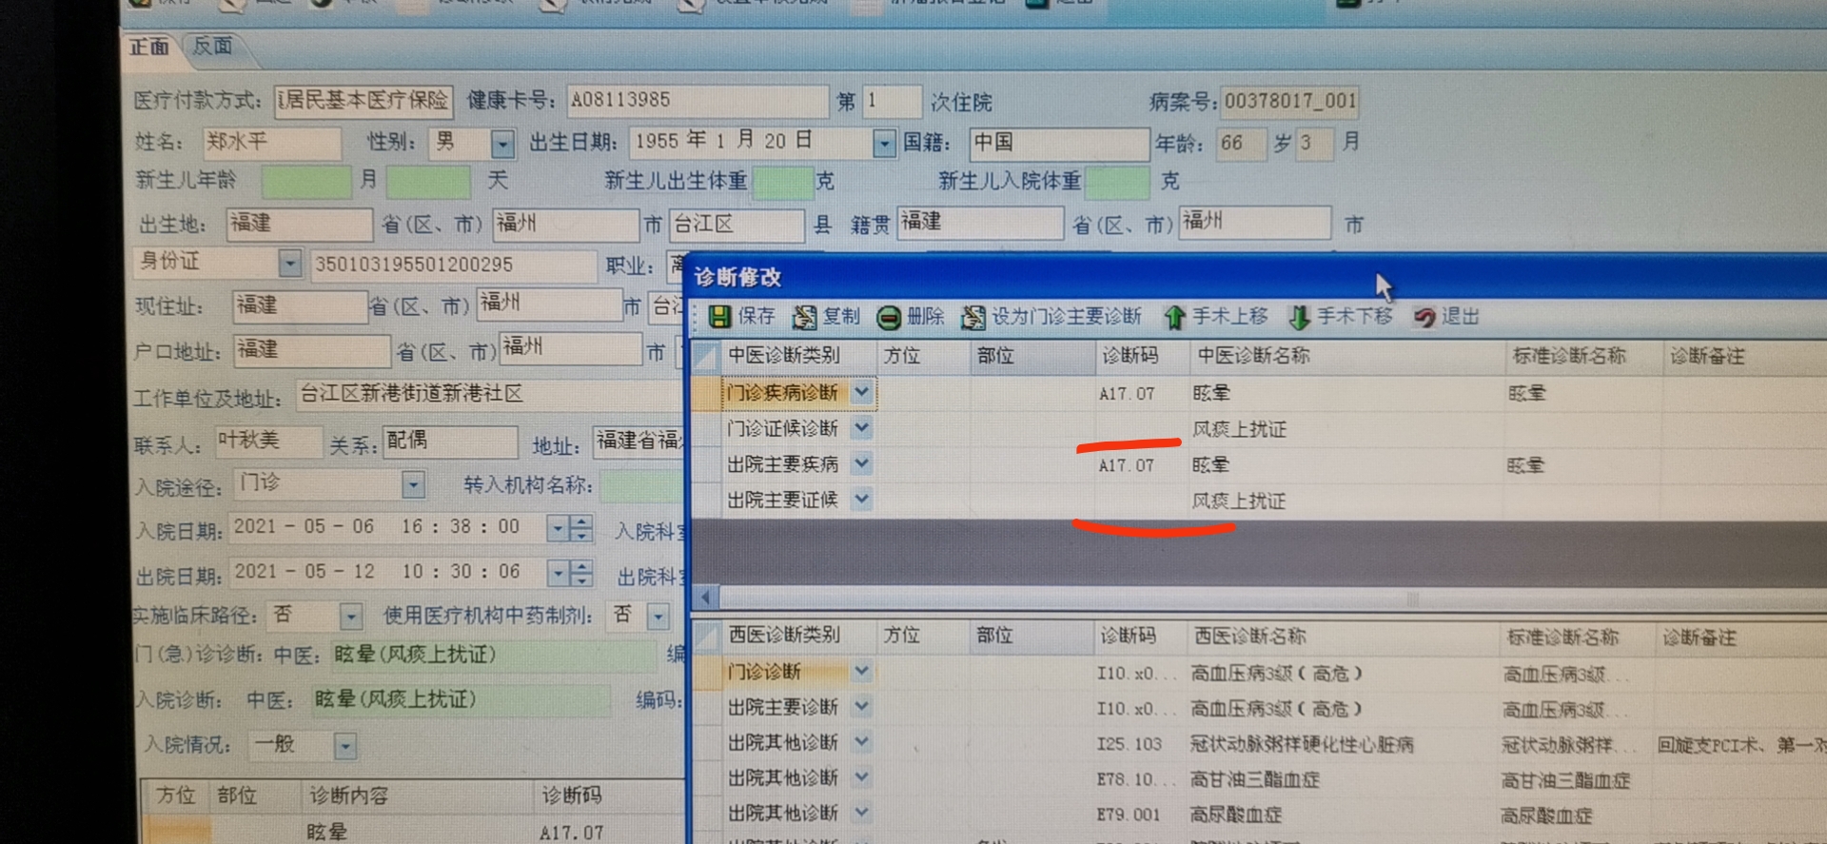
Task: Expand the 身份证 ID type dropdown
Action: (290, 264)
